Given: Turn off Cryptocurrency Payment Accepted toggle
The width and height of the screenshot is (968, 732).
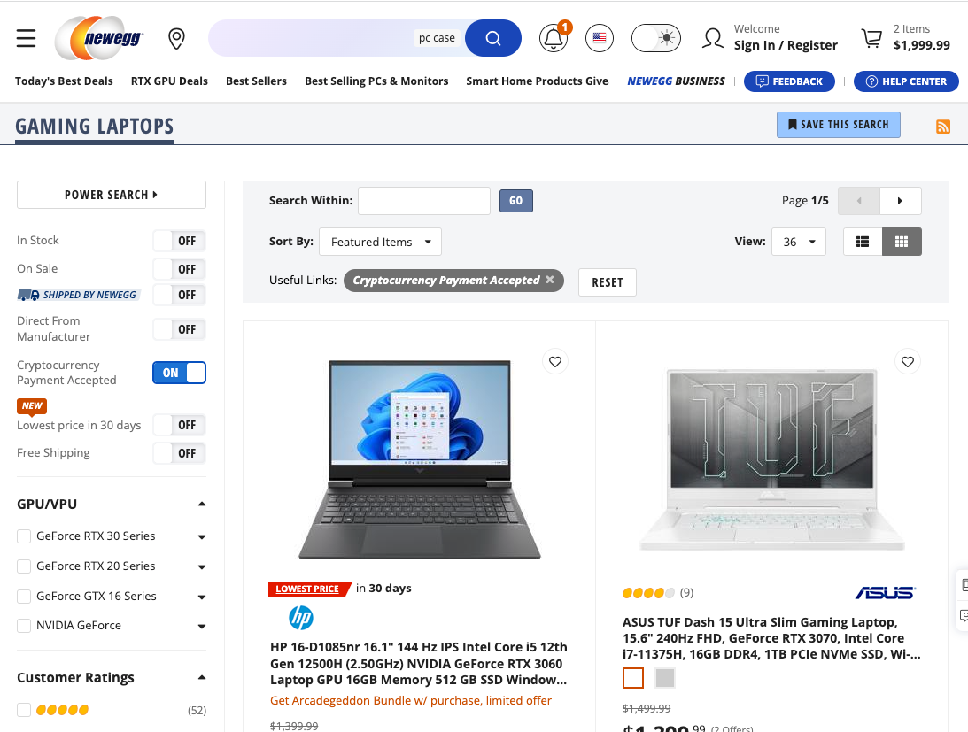Looking at the screenshot, I should tap(179, 373).
